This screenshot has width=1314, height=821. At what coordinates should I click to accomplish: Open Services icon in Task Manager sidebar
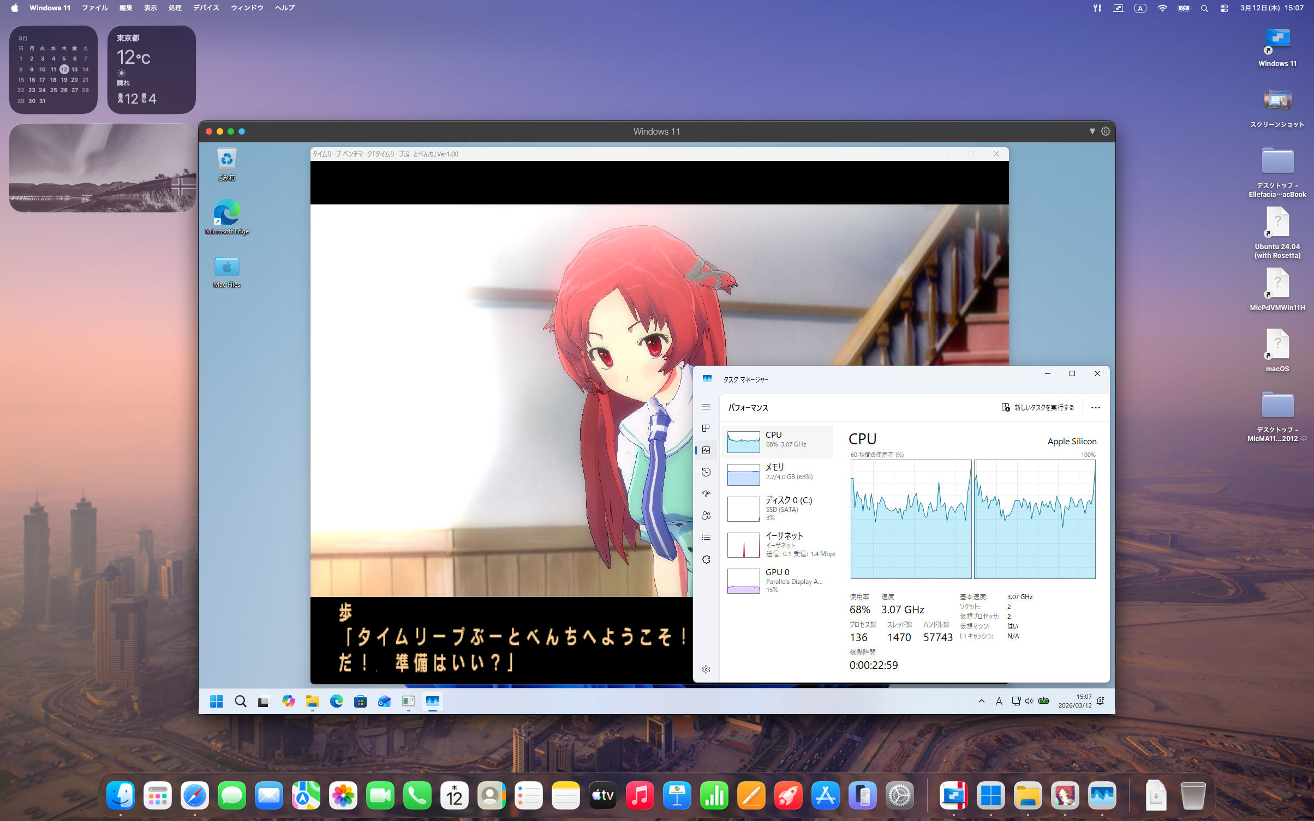coord(706,559)
